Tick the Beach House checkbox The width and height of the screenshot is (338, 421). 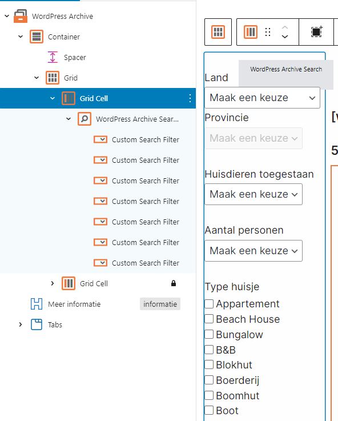[x=209, y=319]
